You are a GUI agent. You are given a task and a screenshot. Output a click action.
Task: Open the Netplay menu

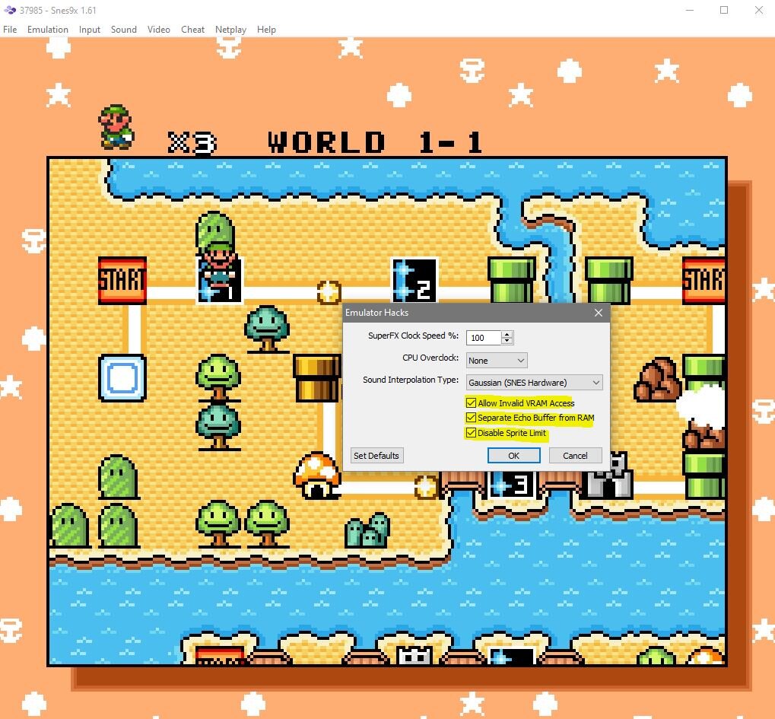[230, 30]
